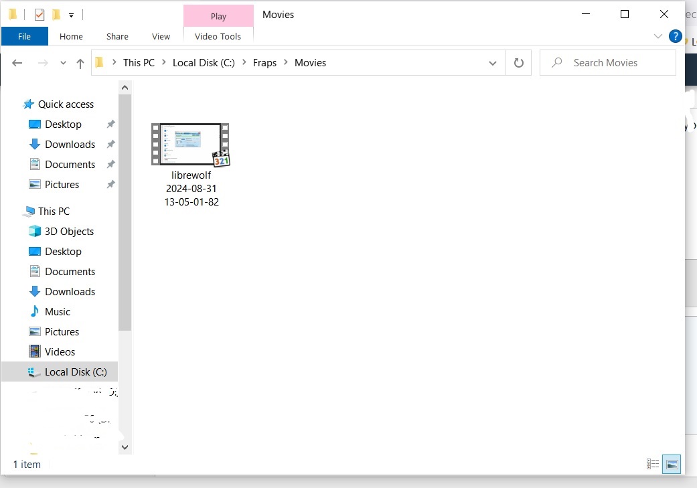Refresh the Movies folder
This screenshot has width=697, height=488.
518,63
